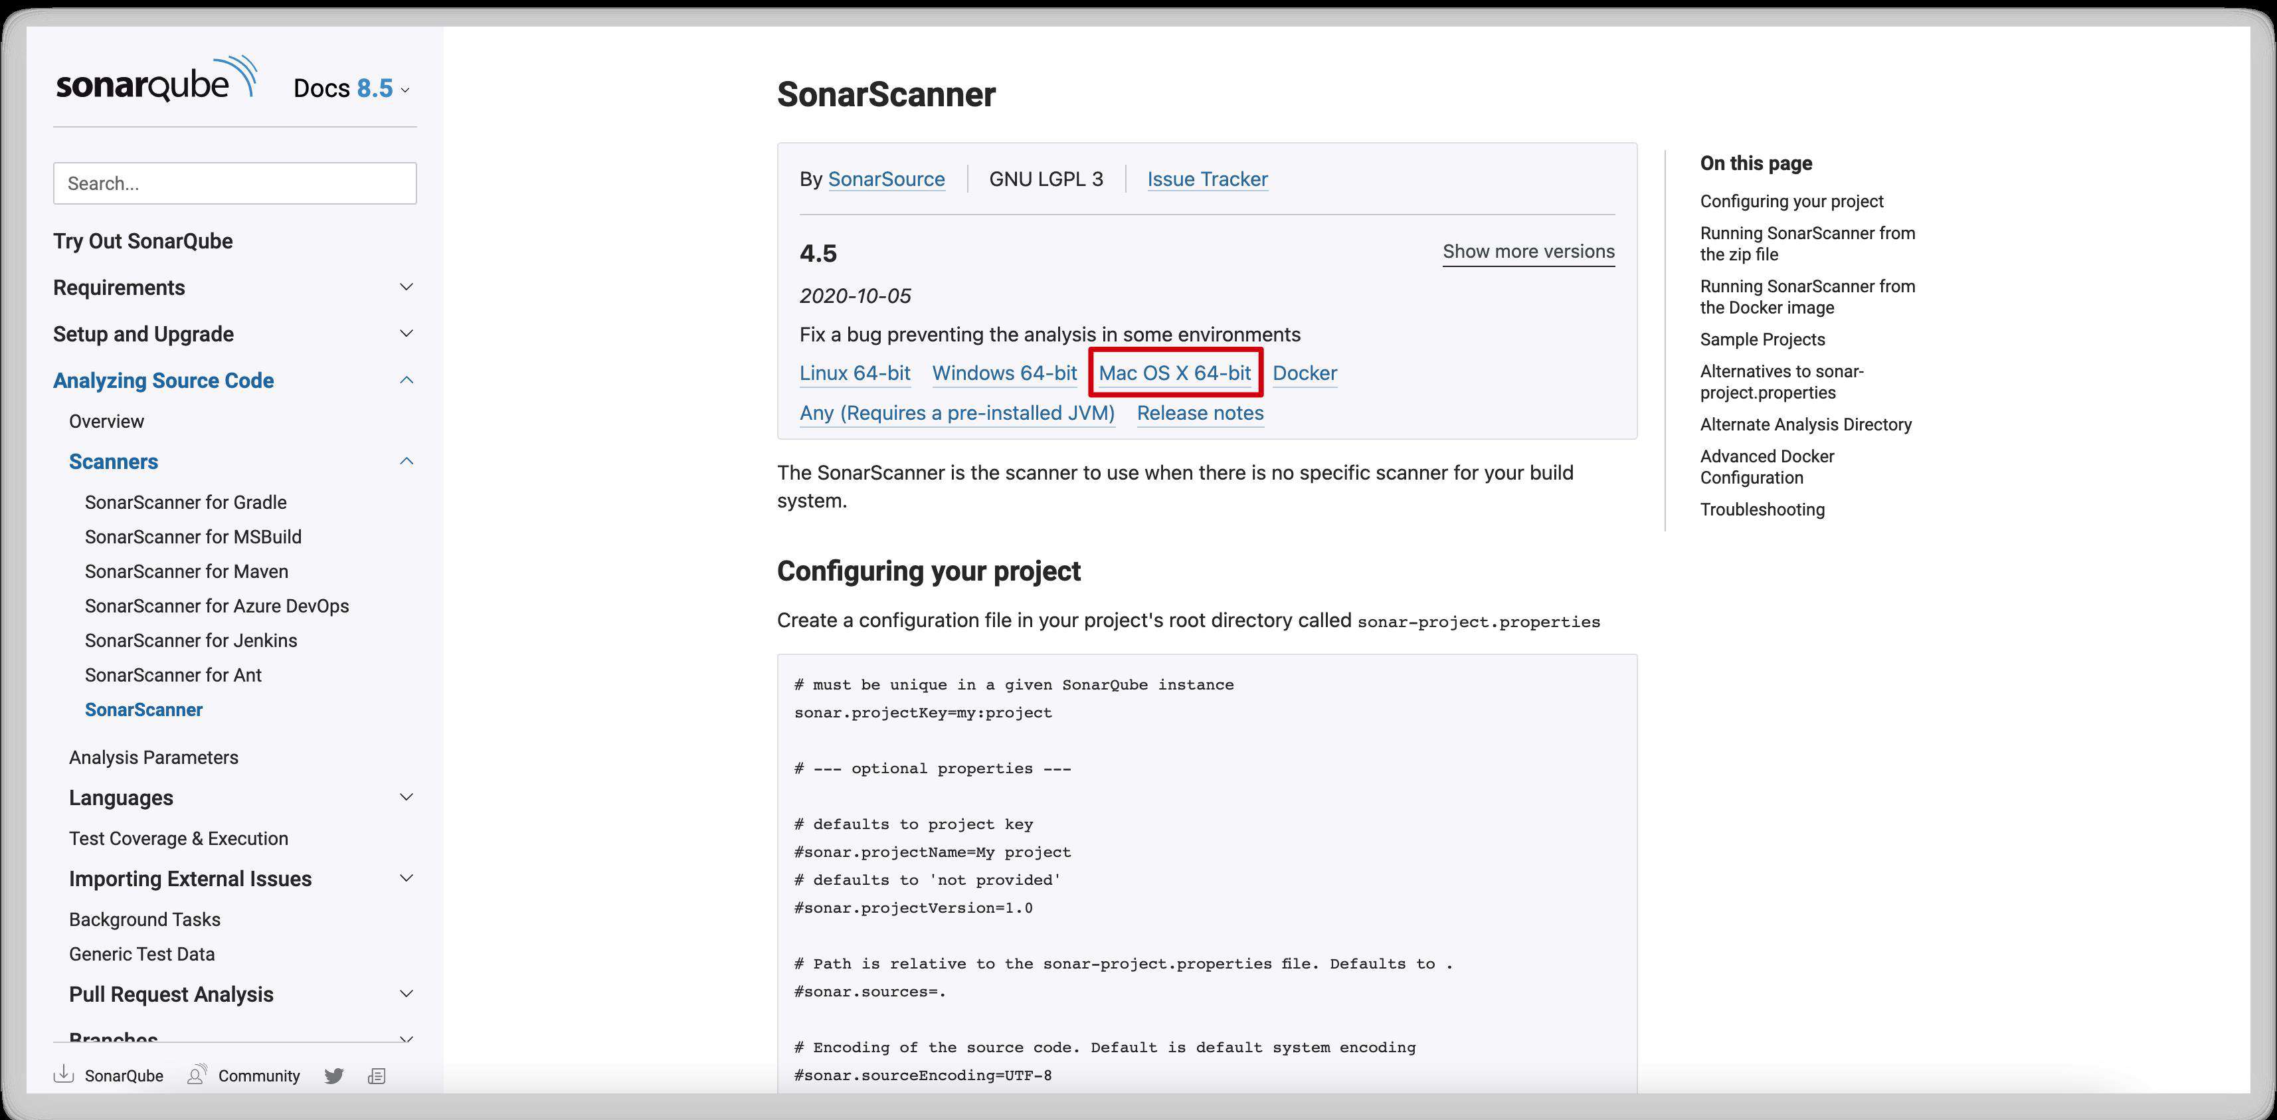2277x1120 pixels.
Task: Click the SonarQube logo
Action: pyautogui.click(x=157, y=78)
